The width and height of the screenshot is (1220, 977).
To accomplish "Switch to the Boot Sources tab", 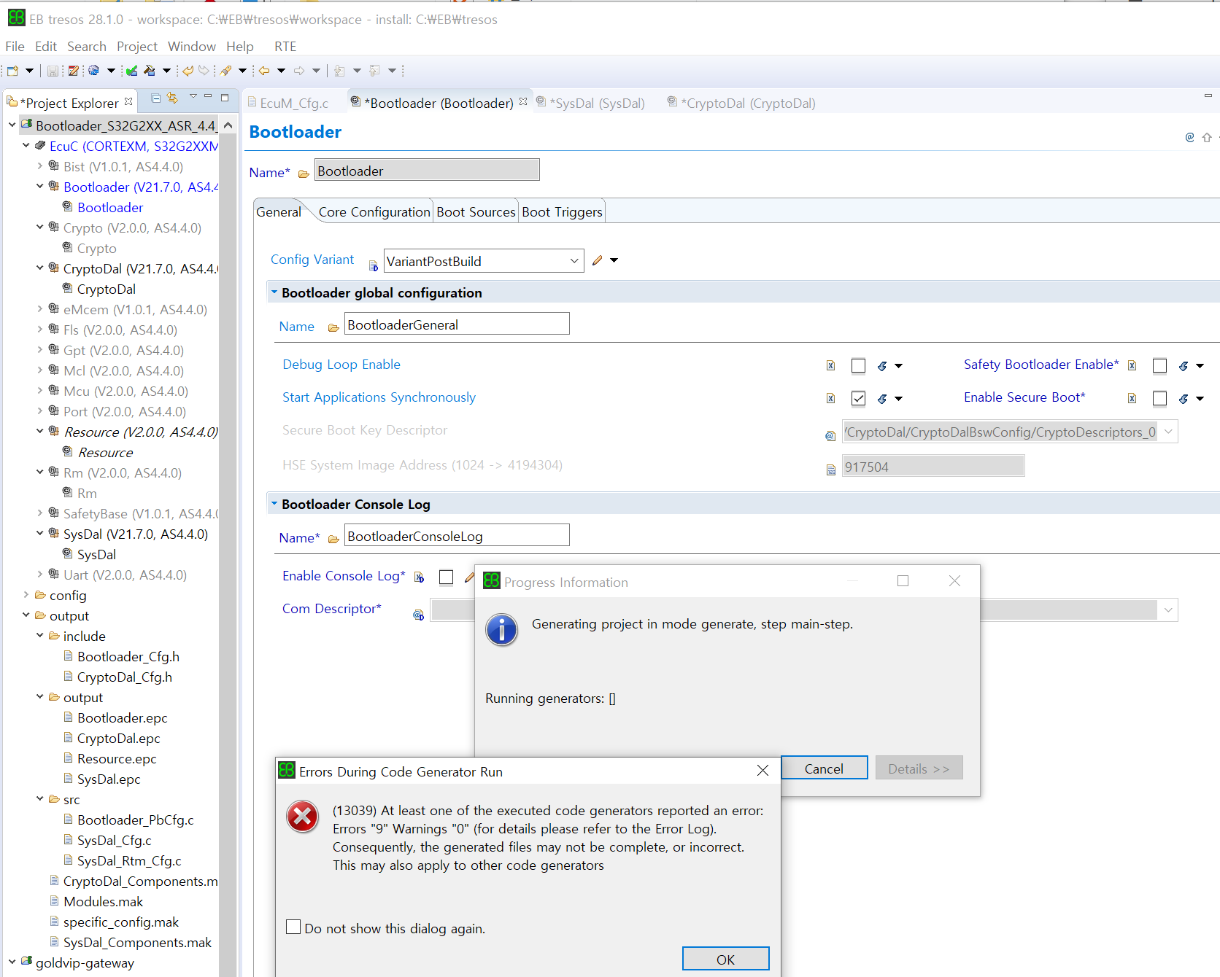I will (475, 211).
